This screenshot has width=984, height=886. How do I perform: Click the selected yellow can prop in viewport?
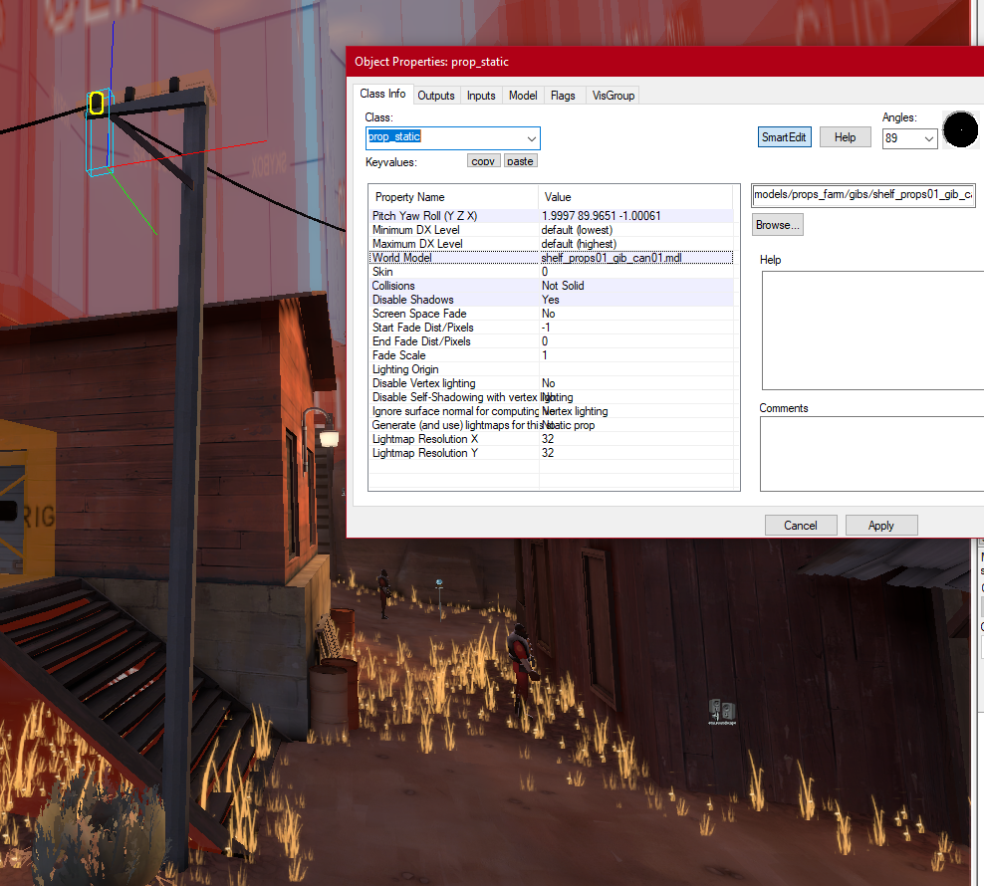pos(96,103)
